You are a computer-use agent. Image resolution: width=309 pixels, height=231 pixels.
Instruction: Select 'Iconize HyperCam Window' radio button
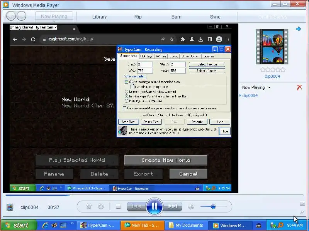[x=127, y=96]
